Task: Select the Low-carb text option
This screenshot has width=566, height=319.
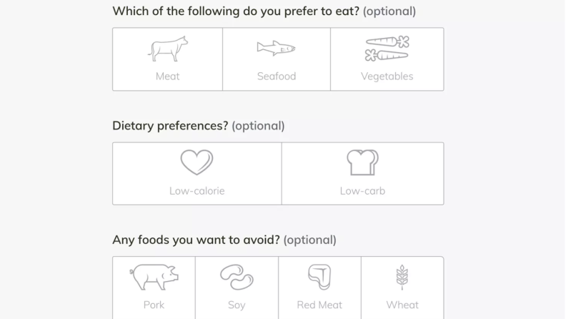Action: (362, 191)
